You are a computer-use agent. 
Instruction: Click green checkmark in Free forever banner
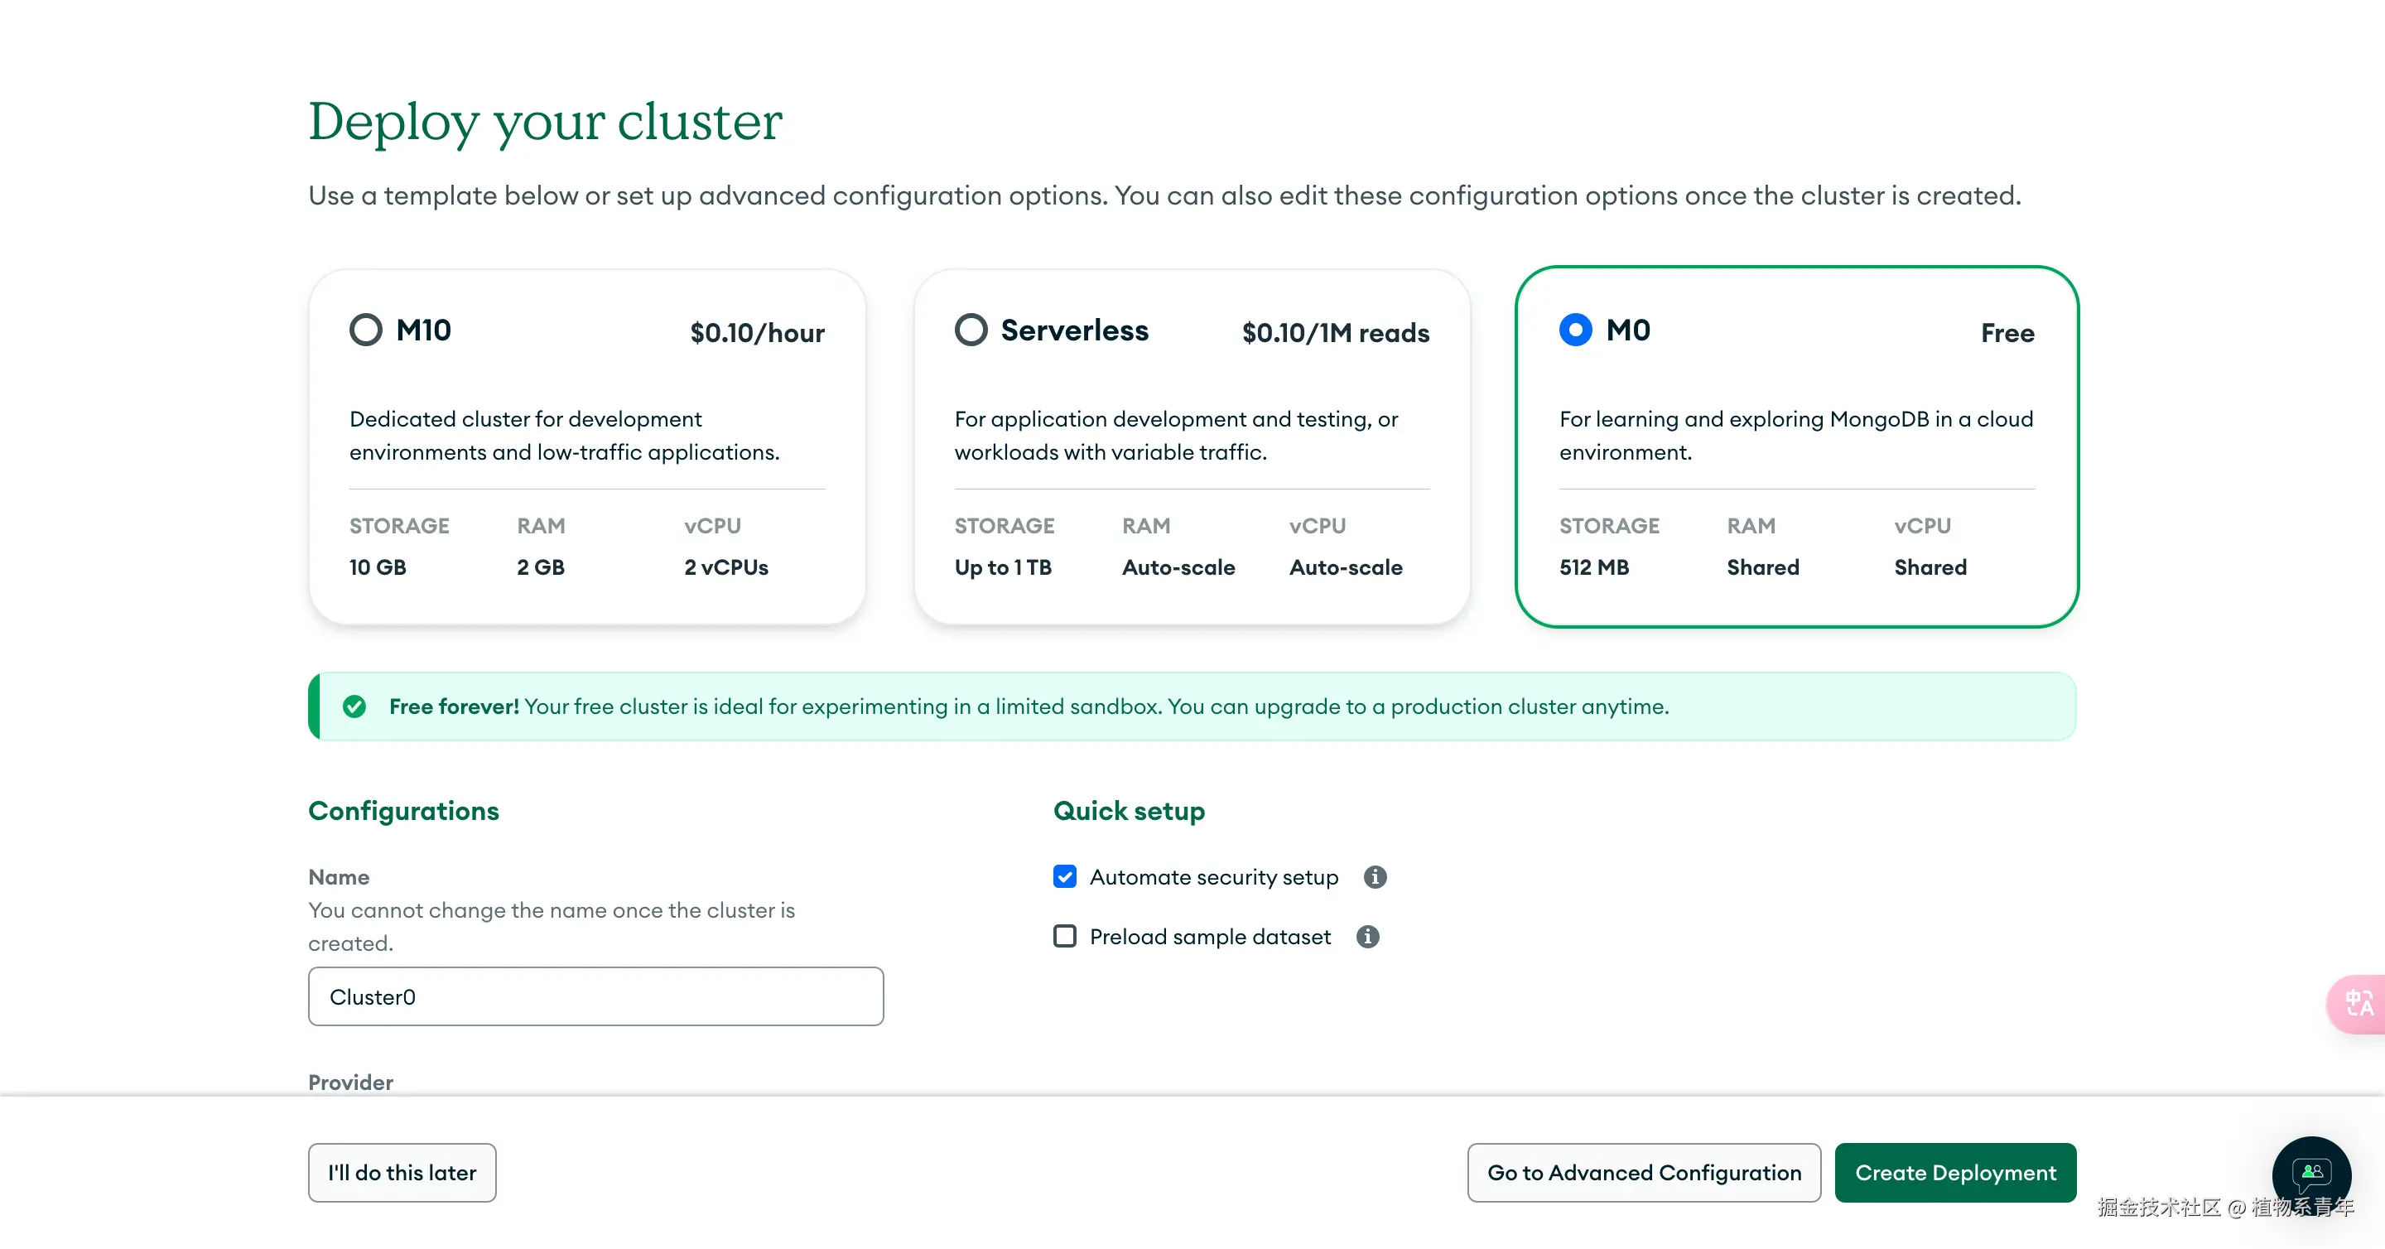354,706
